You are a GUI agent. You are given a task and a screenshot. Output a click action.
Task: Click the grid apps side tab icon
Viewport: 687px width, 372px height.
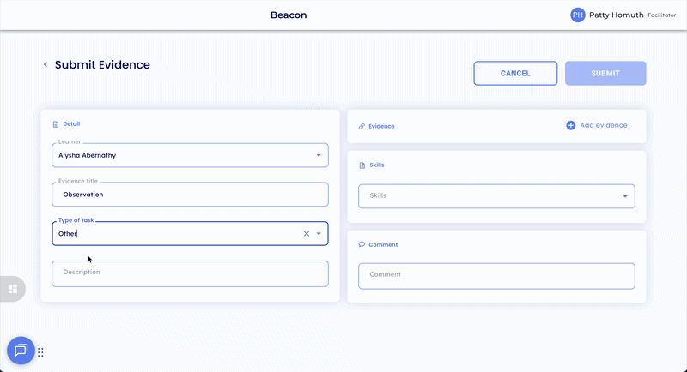tap(13, 289)
